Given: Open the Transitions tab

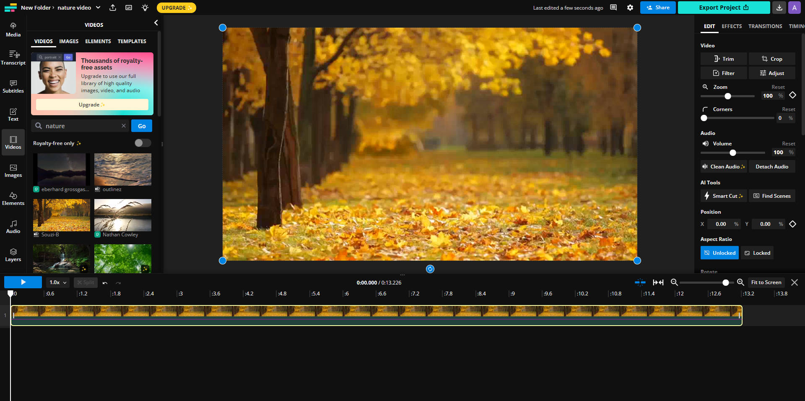Looking at the screenshot, I should click(765, 26).
